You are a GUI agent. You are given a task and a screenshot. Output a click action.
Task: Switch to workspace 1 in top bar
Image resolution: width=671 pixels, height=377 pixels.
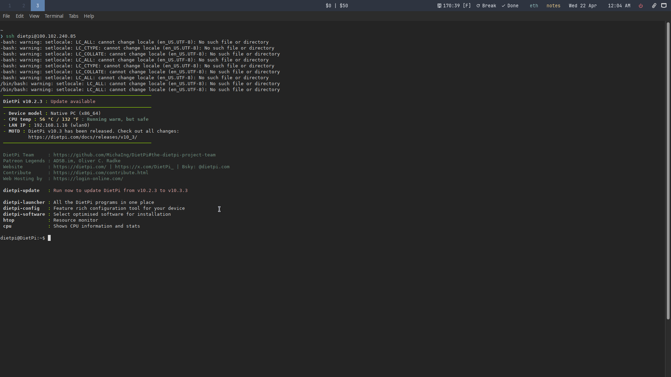coord(10,6)
